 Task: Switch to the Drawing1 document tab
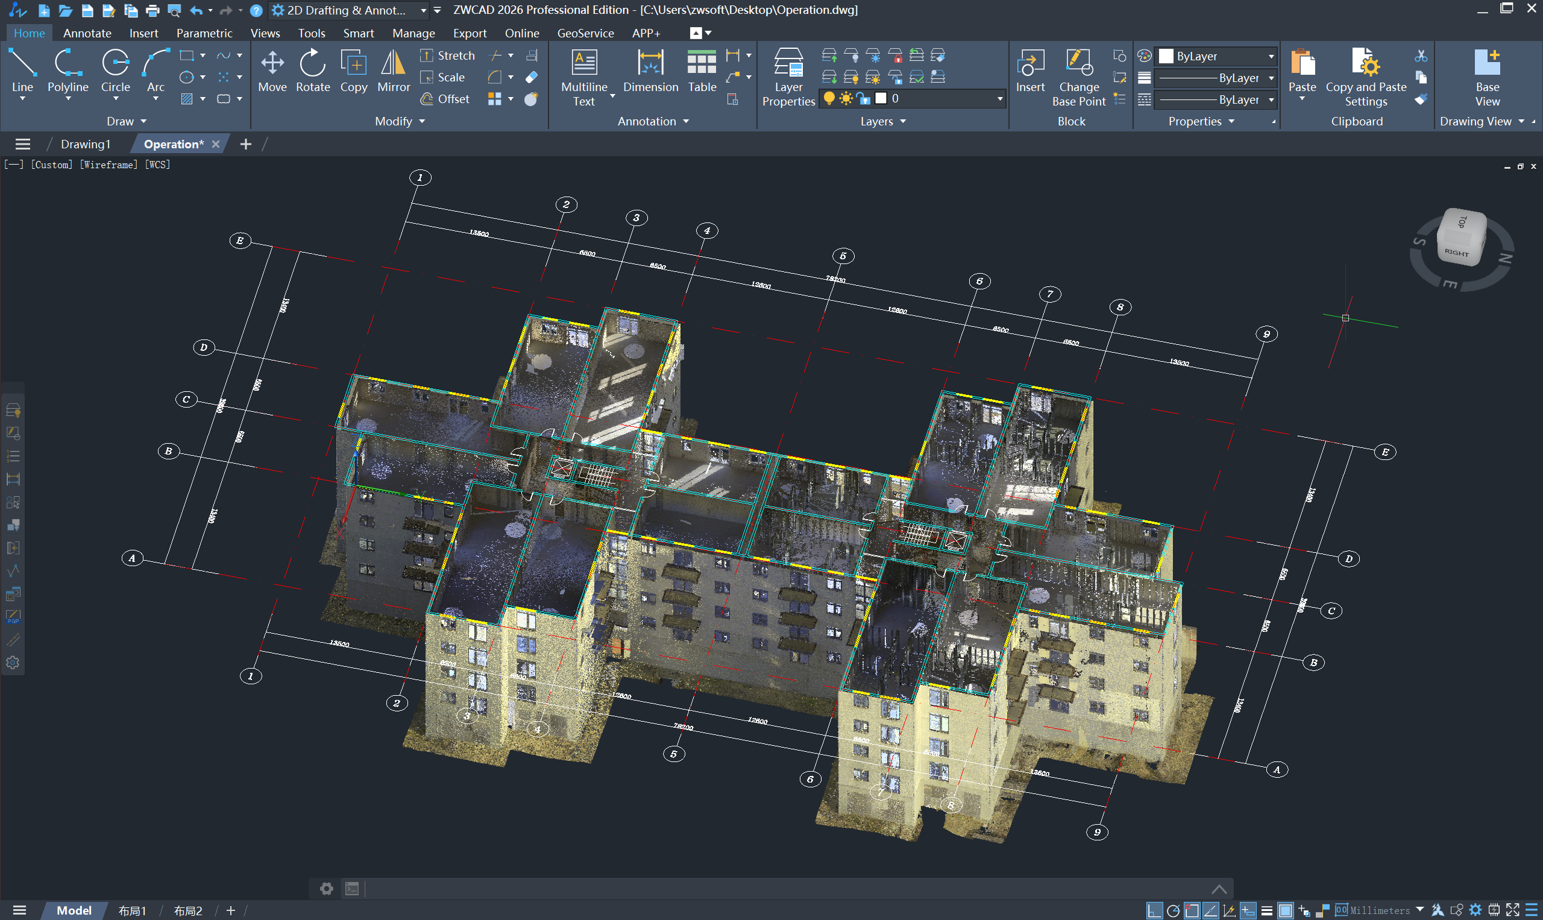click(86, 144)
